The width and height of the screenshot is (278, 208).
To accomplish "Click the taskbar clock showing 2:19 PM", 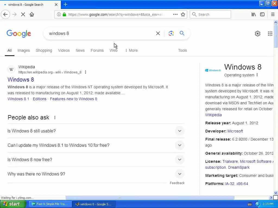I will point(268,204).
